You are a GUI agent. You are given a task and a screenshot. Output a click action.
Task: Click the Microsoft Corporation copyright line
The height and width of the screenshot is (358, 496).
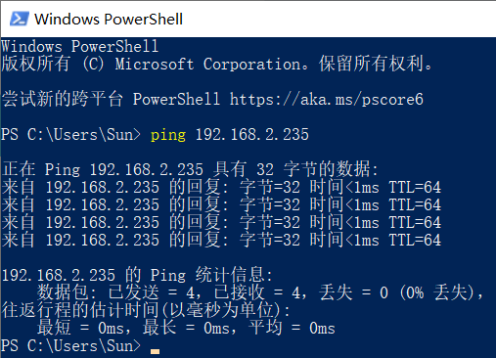pyautogui.click(x=217, y=64)
